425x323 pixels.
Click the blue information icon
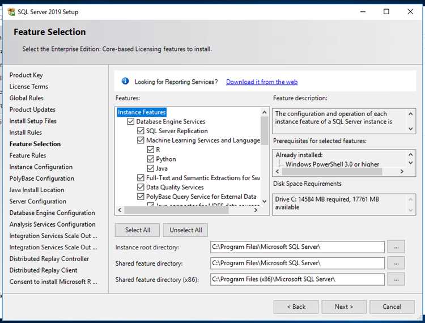(125, 80)
